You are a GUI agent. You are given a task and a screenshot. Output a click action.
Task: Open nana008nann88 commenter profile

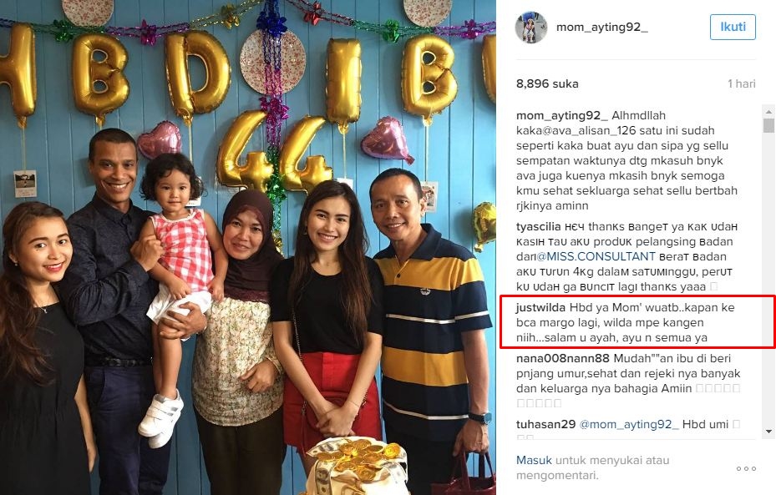[x=563, y=358]
